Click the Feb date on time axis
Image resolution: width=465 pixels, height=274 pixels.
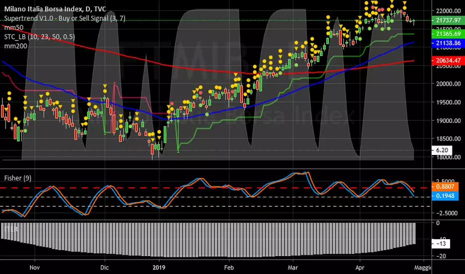(x=229, y=268)
